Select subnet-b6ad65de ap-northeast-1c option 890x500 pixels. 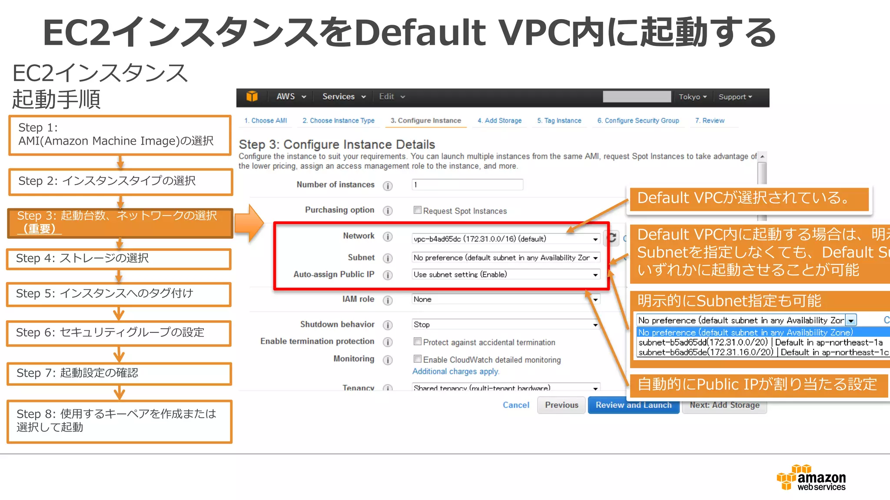tap(763, 352)
